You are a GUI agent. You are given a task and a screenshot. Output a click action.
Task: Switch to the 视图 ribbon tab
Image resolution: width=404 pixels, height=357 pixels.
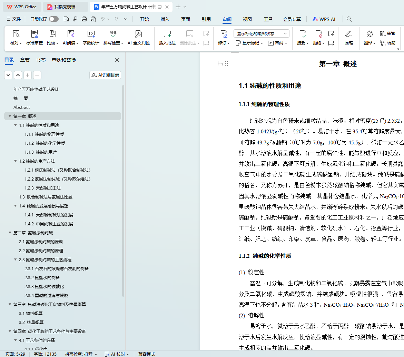click(x=247, y=19)
